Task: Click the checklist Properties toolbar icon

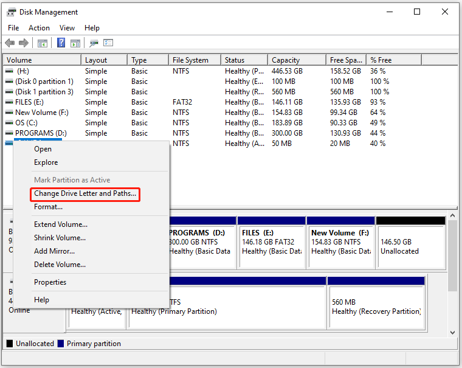Action: tap(108, 43)
